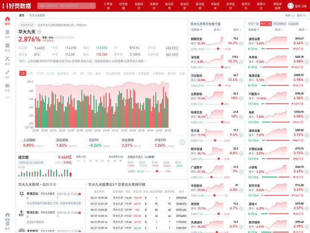Click the stock search input field
Screen dimensions: 310x233
pyautogui.click(x=66, y=6)
